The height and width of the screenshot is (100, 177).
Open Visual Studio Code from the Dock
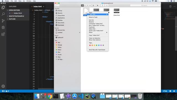pos(81,96)
